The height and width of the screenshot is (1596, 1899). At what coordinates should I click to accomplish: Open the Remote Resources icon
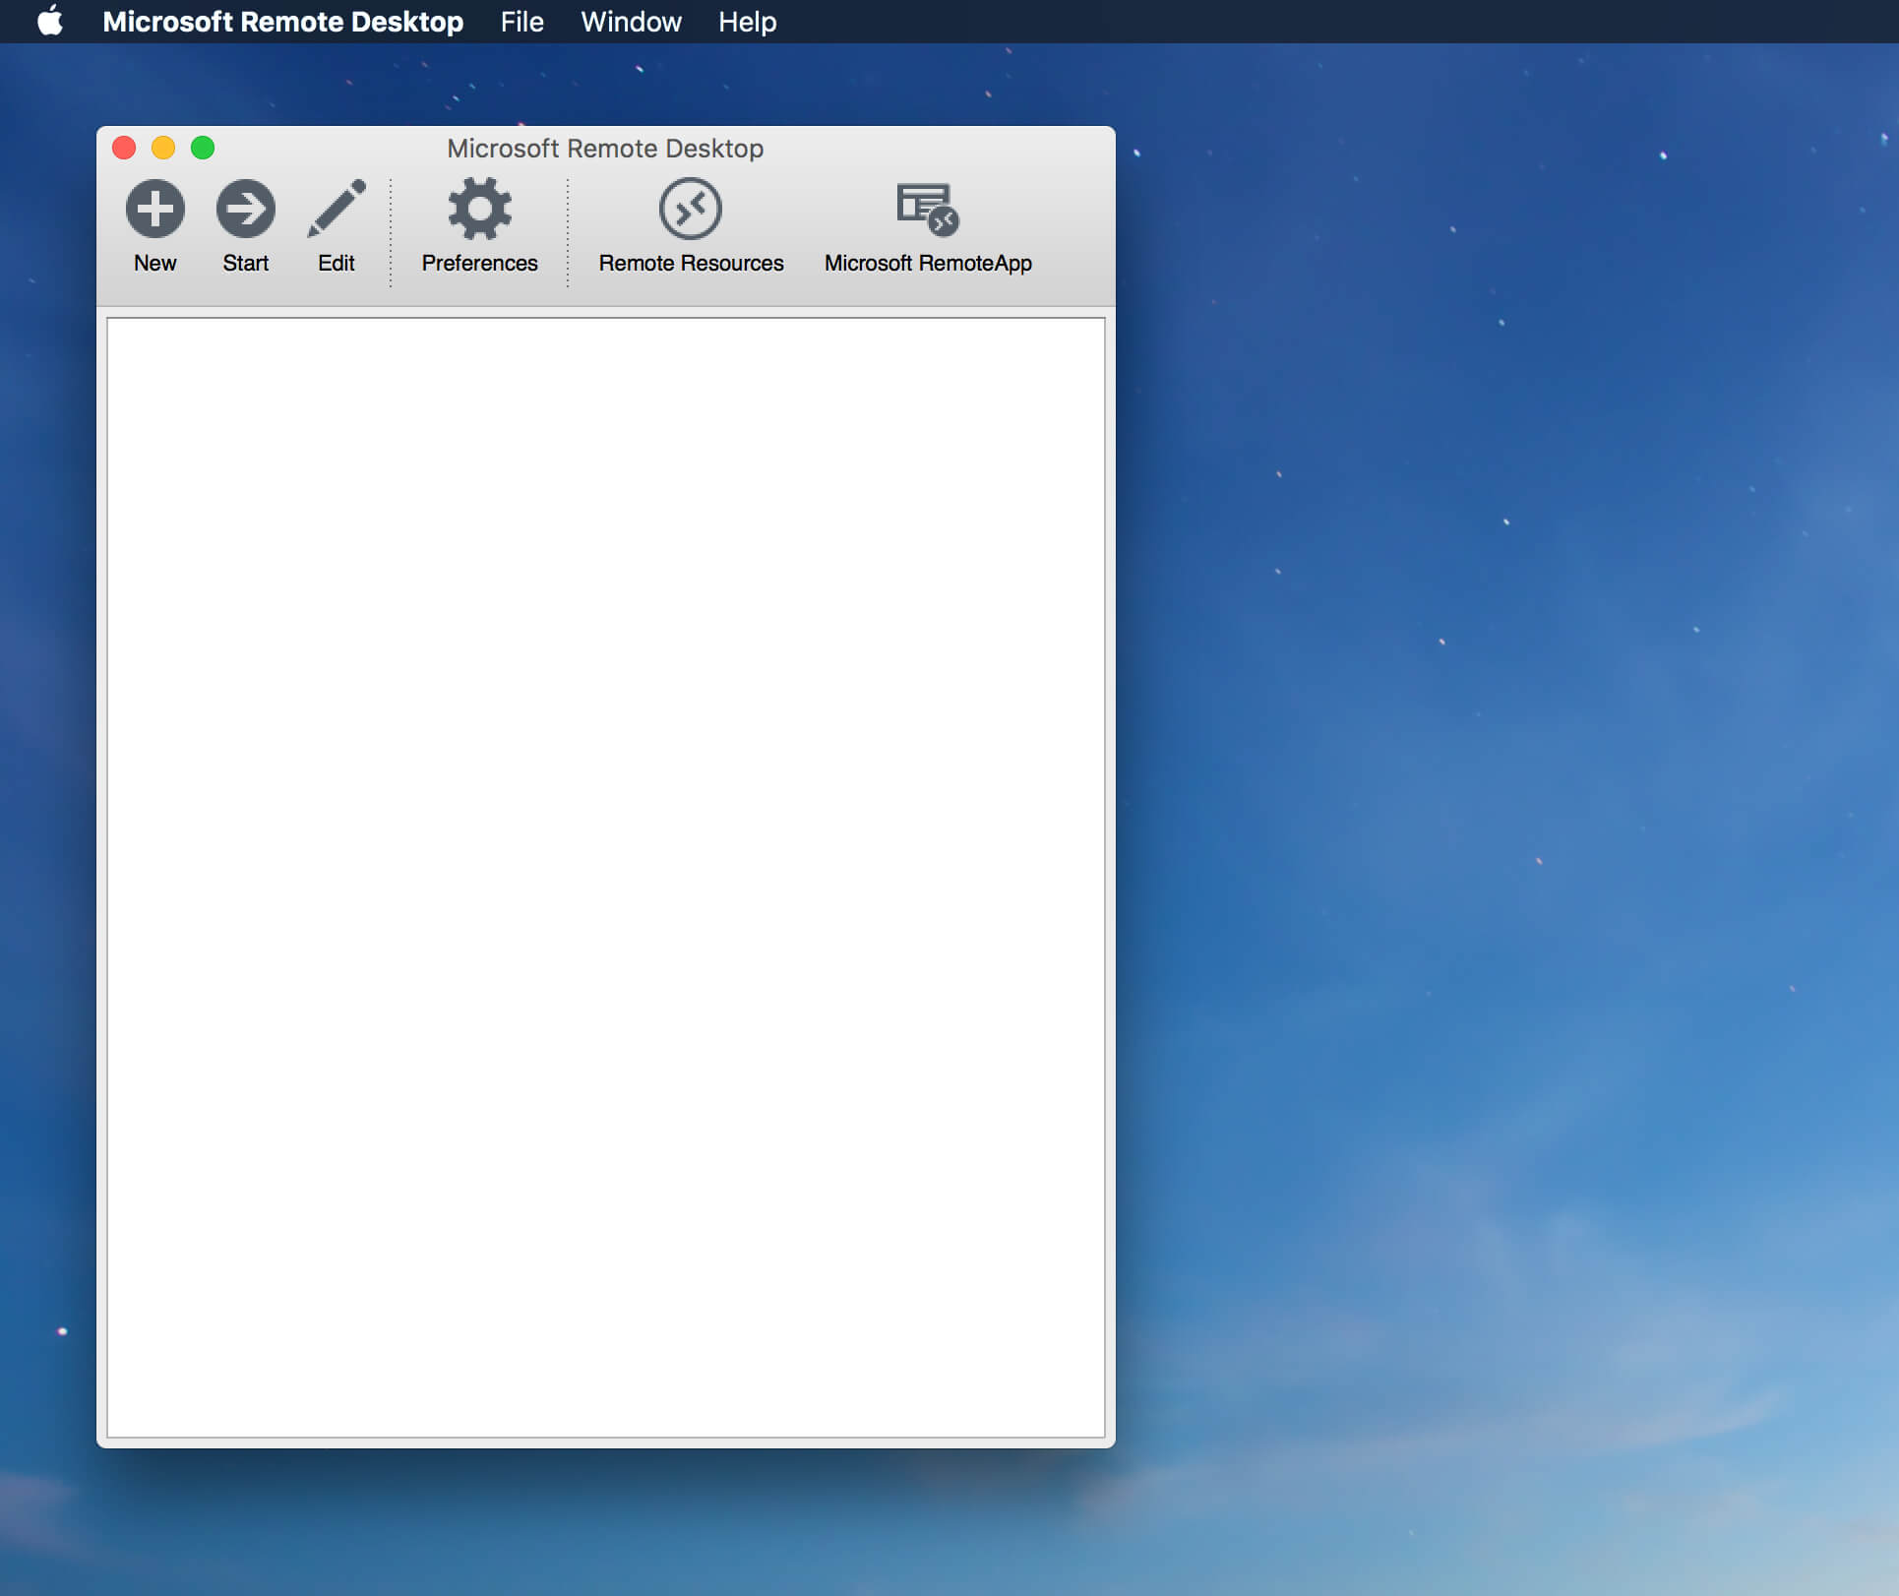coord(691,209)
